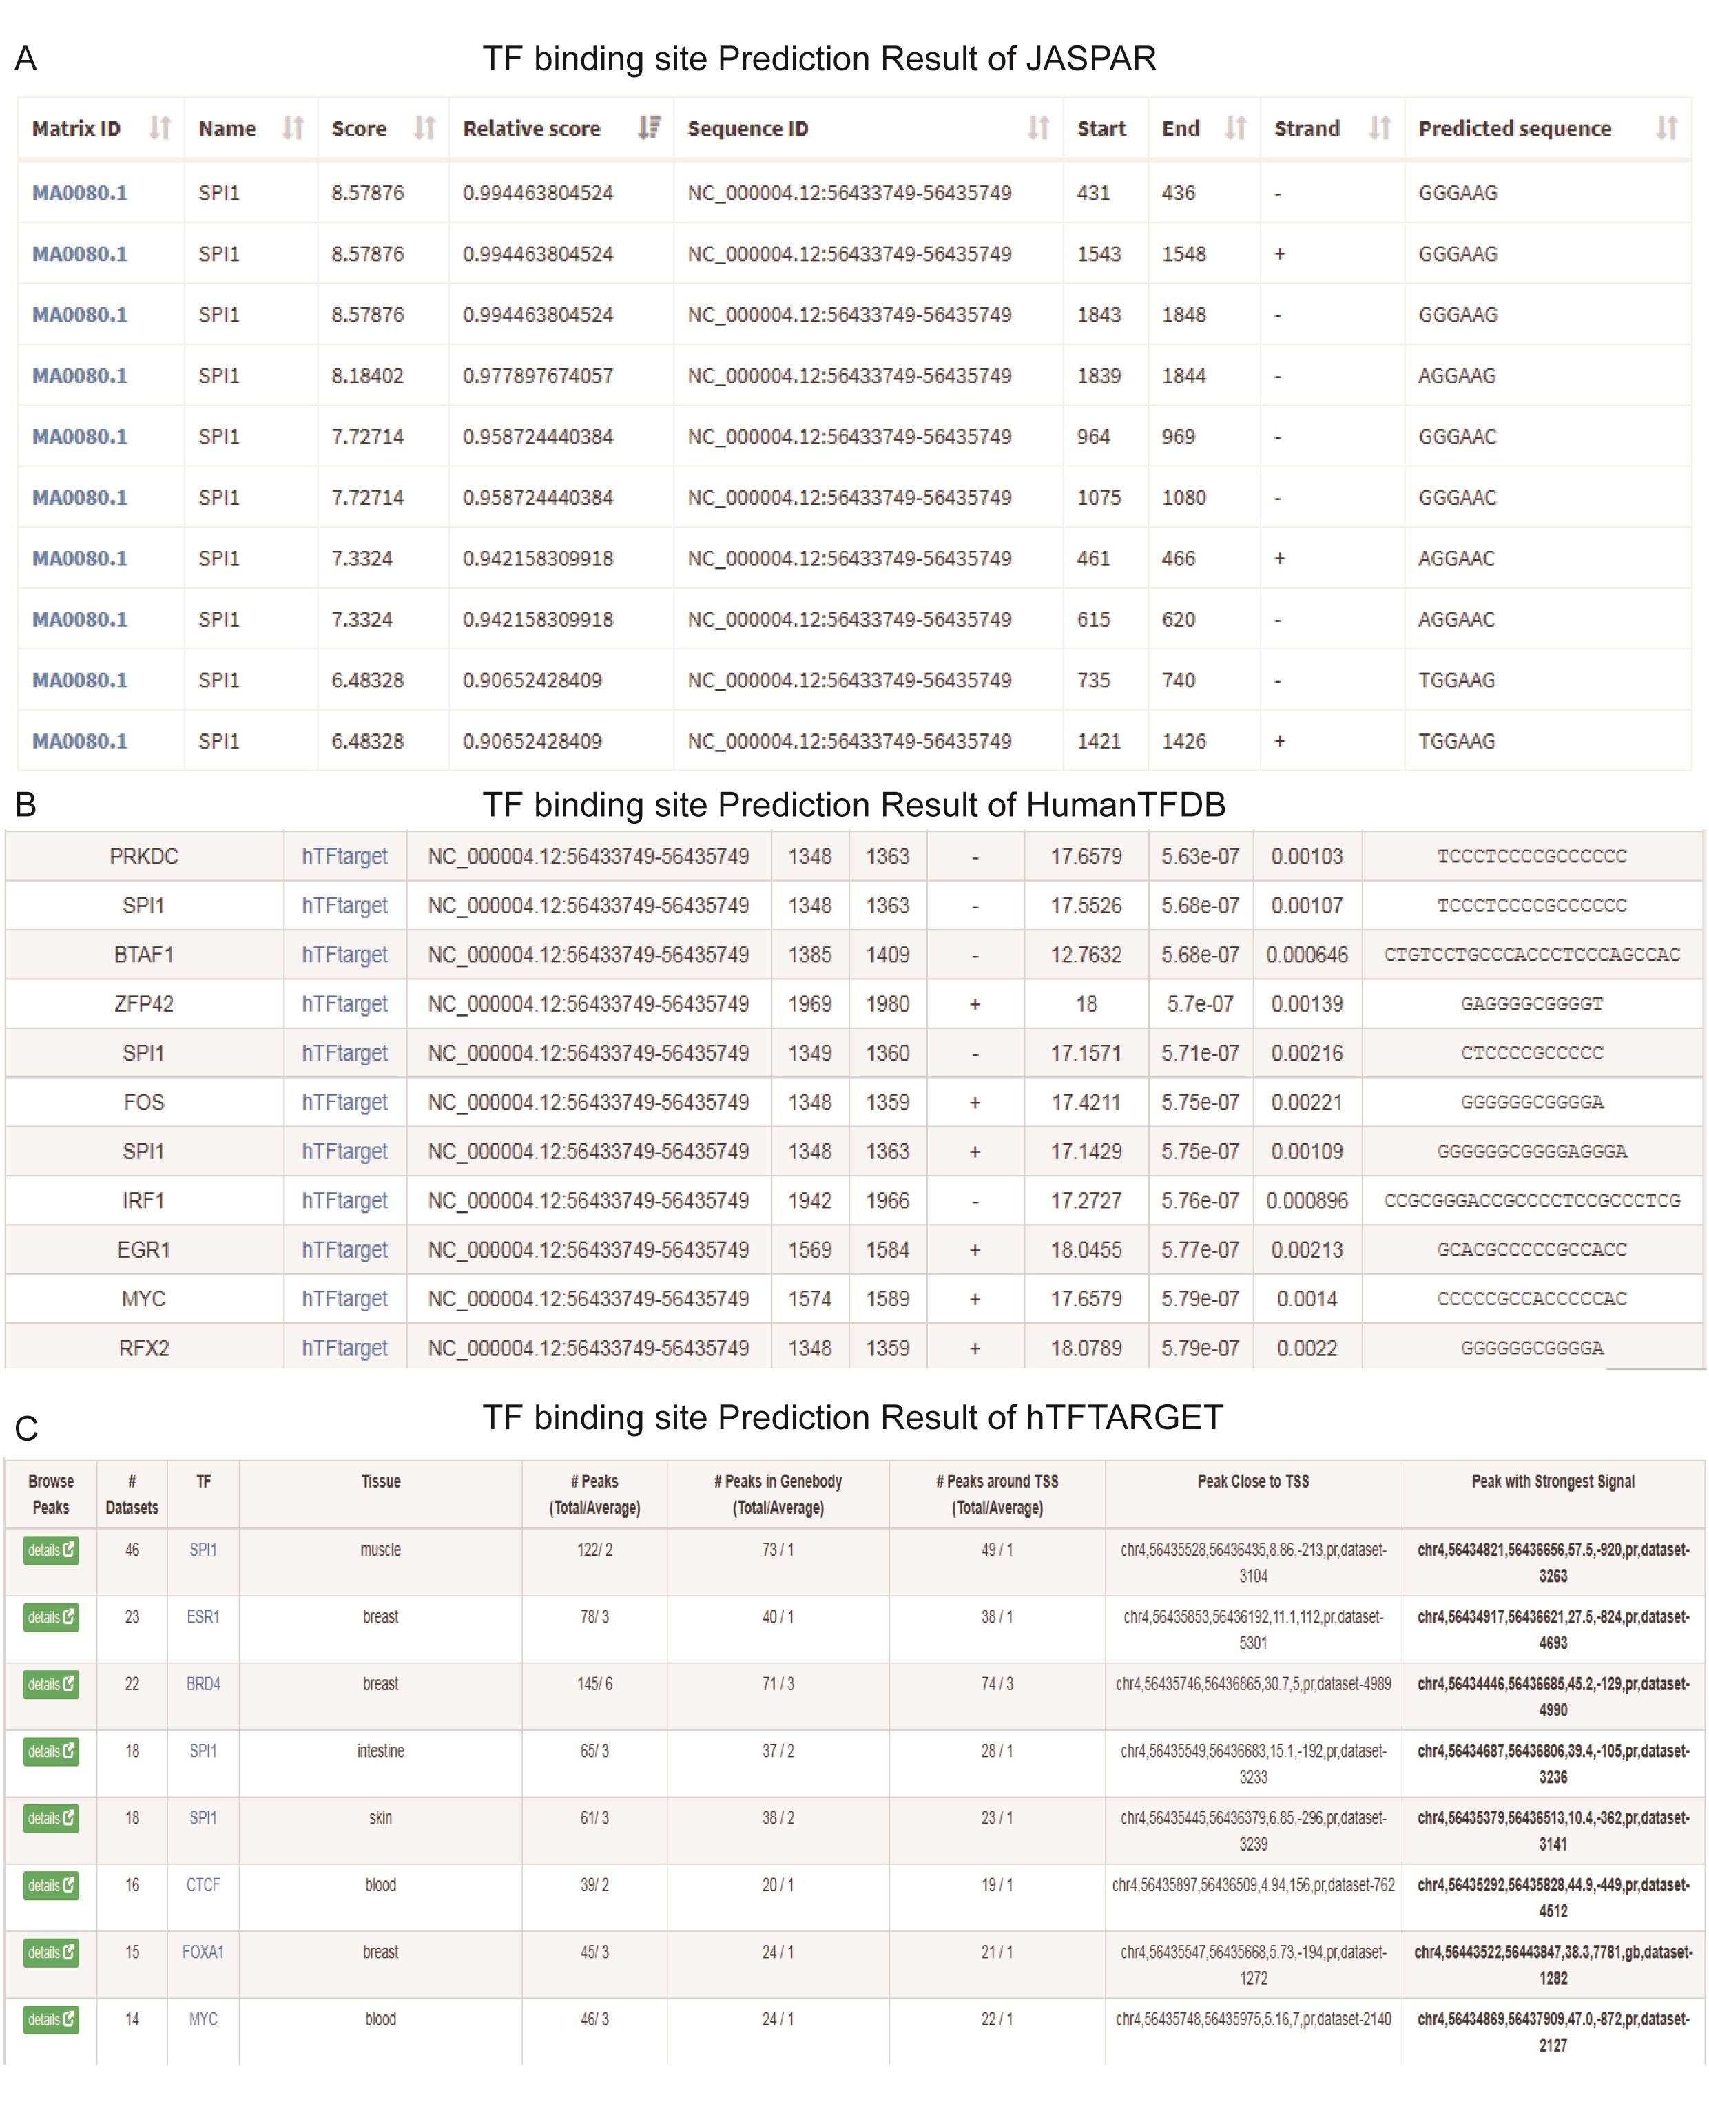Click the score 18.0455 in EGR1 row
Viewport: 1709px width, 2104px height.
pos(1086,1250)
